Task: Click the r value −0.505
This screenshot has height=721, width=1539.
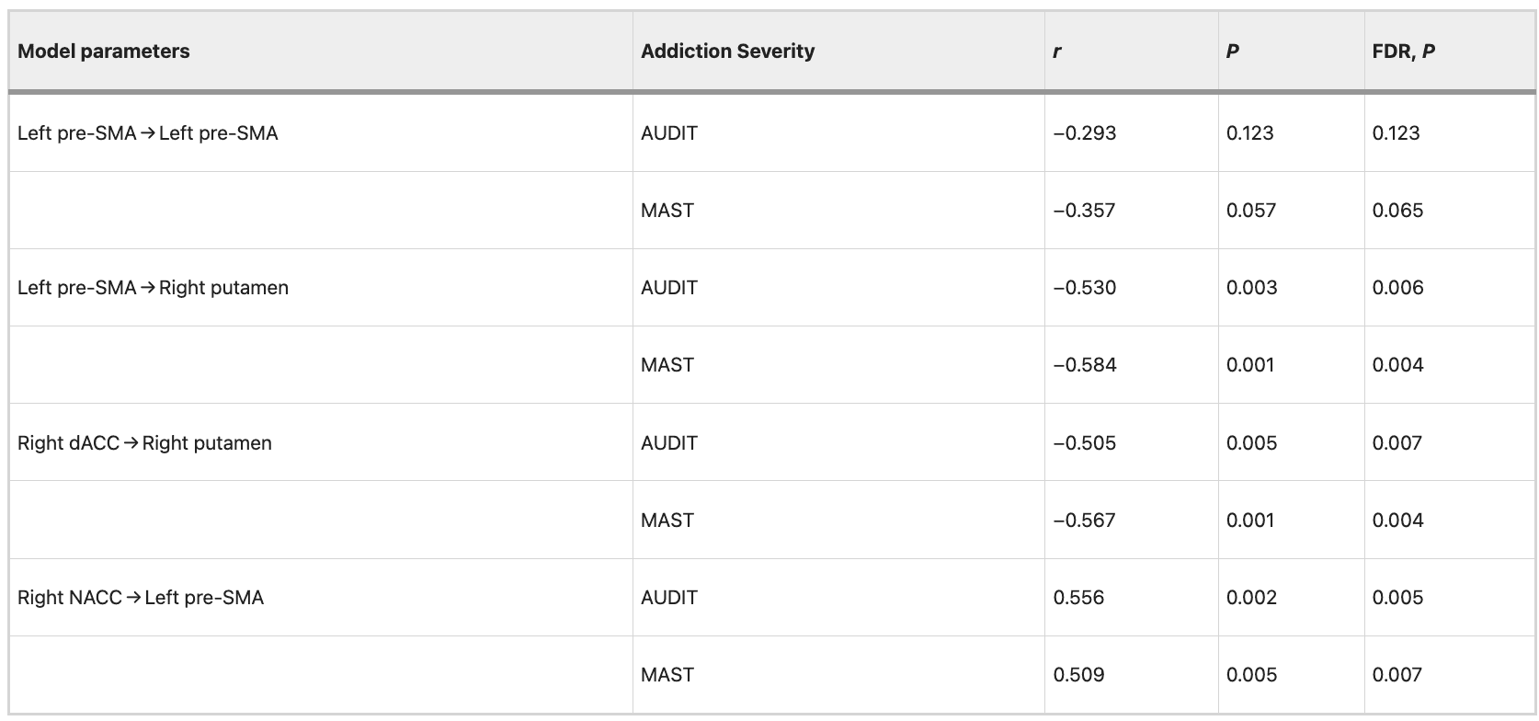Action: (1084, 443)
